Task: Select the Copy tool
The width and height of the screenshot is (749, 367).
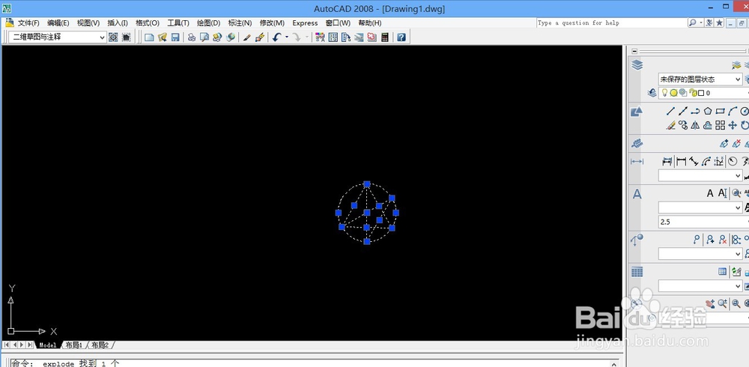Action: click(x=683, y=125)
